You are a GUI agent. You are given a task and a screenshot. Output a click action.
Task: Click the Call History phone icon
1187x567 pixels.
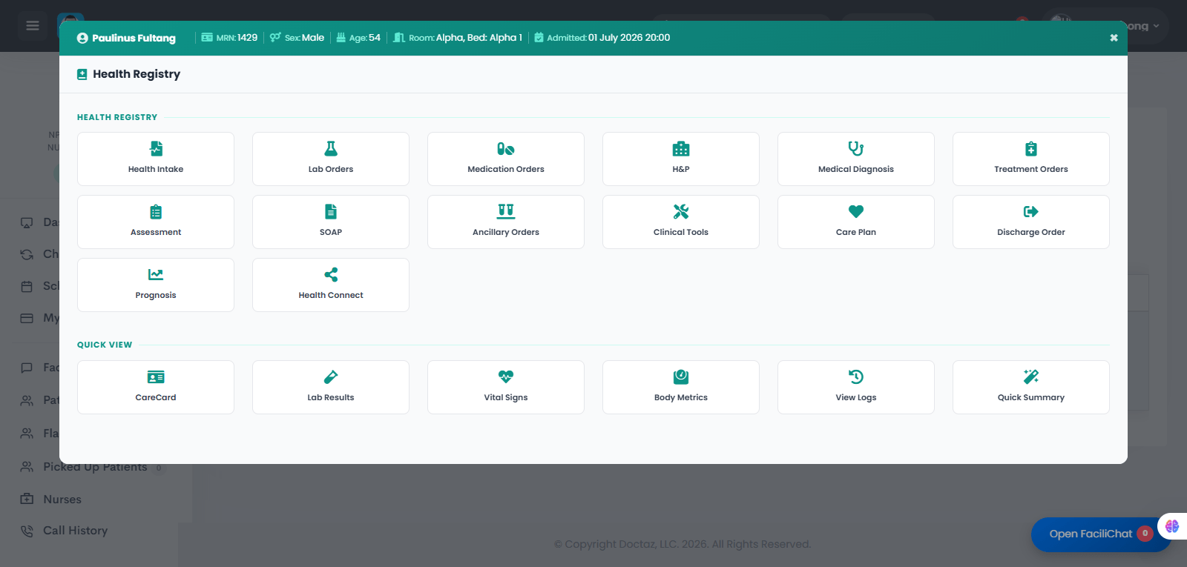27,531
